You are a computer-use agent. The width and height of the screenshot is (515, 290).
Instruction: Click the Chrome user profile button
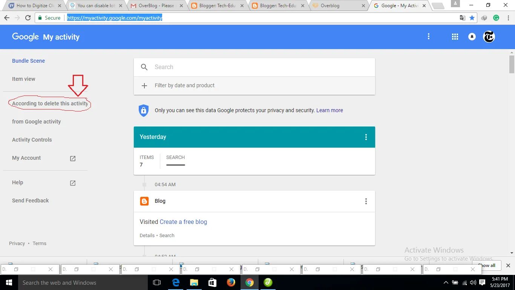(455, 4)
